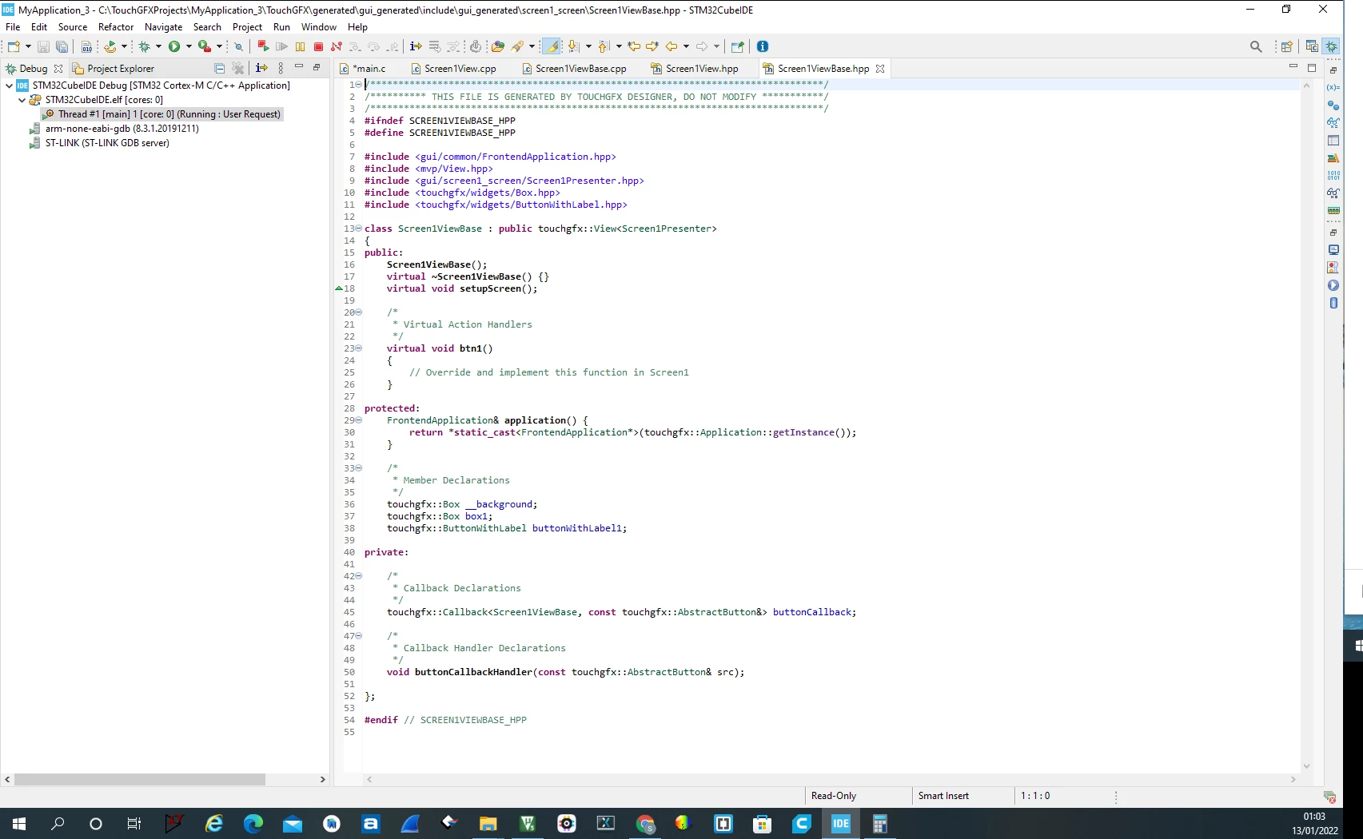Open the Refactor menu
The height and width of the screenshot is (839, 1363).
point(116,26)
